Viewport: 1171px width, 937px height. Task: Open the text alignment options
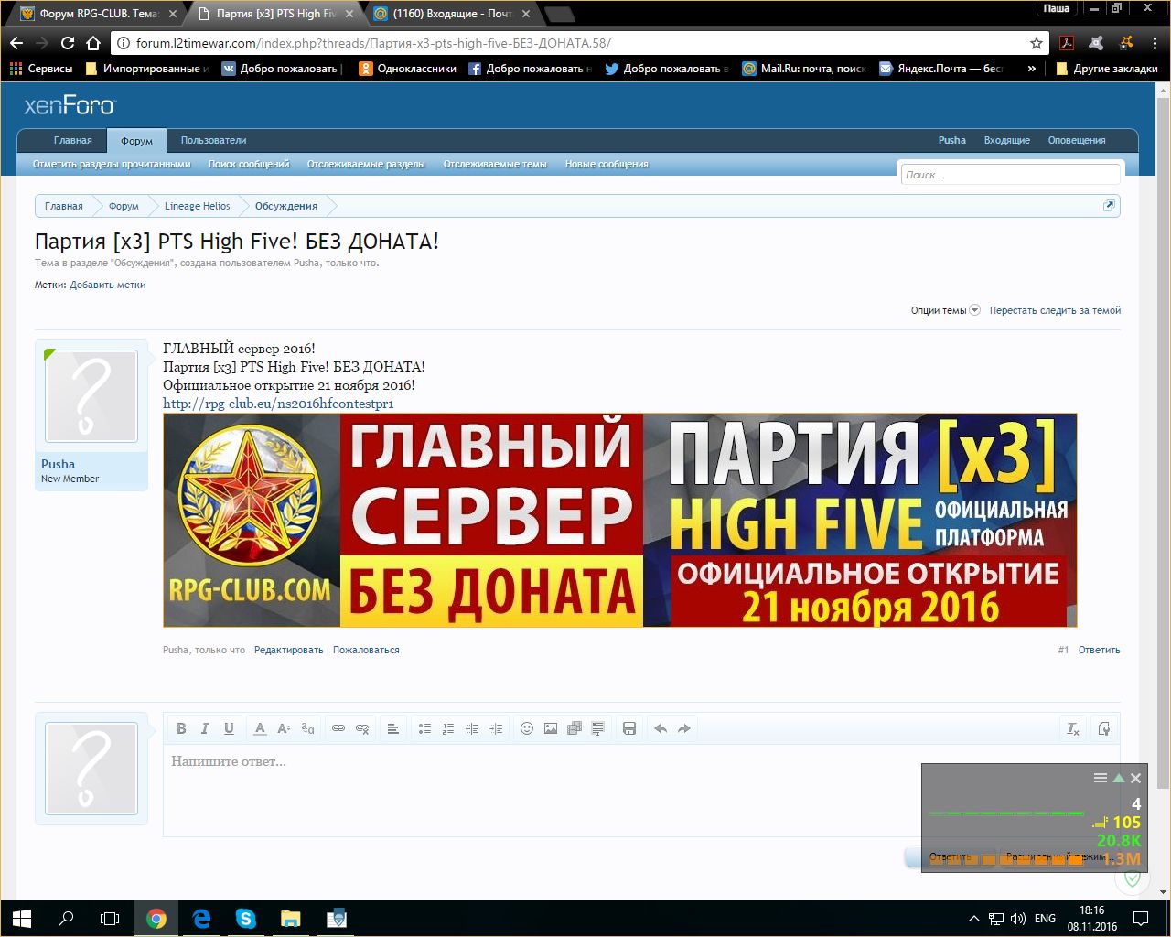393,728
